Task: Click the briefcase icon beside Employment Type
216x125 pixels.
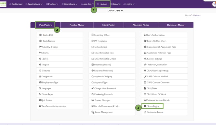Action: (x=40, y=82)
